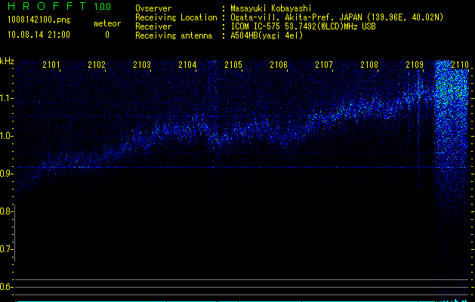Click the 2101 time marker
475x302 pixels.
pos(52,66)
